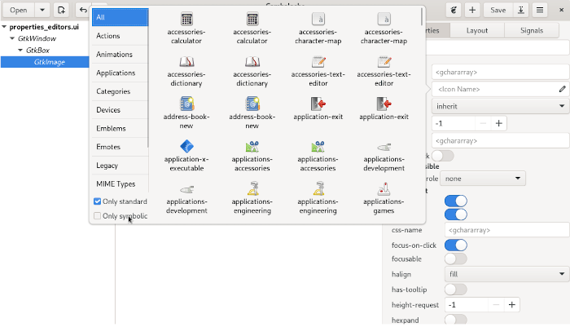Turn off the focus-on-click switch

click(455, 245)
